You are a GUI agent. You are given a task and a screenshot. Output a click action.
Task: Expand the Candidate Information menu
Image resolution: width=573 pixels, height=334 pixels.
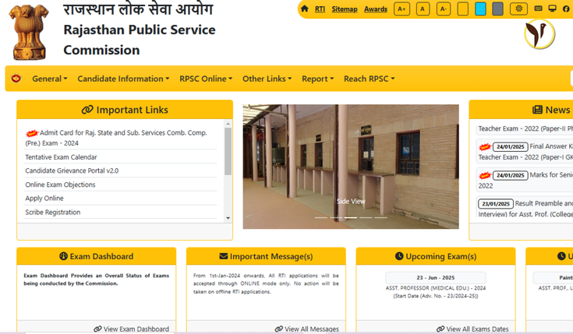click(x=123, y=79)
